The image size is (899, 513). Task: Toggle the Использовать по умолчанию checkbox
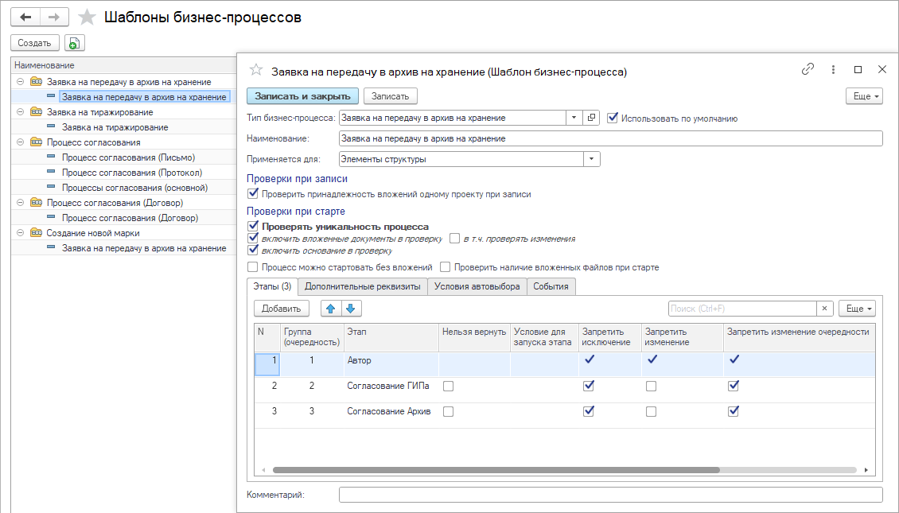pyautogui.click(x=613, y=118)
